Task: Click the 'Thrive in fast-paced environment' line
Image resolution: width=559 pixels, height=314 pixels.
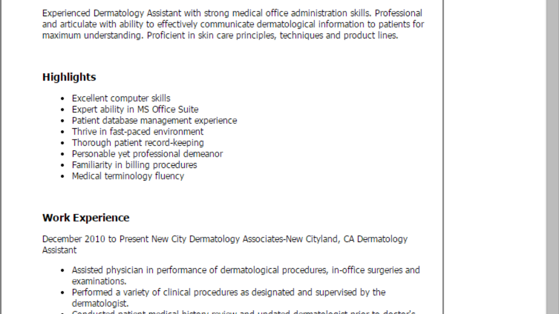Action: pos(138,132)
